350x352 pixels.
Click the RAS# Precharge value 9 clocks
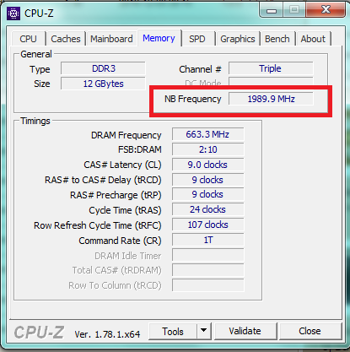207,194
